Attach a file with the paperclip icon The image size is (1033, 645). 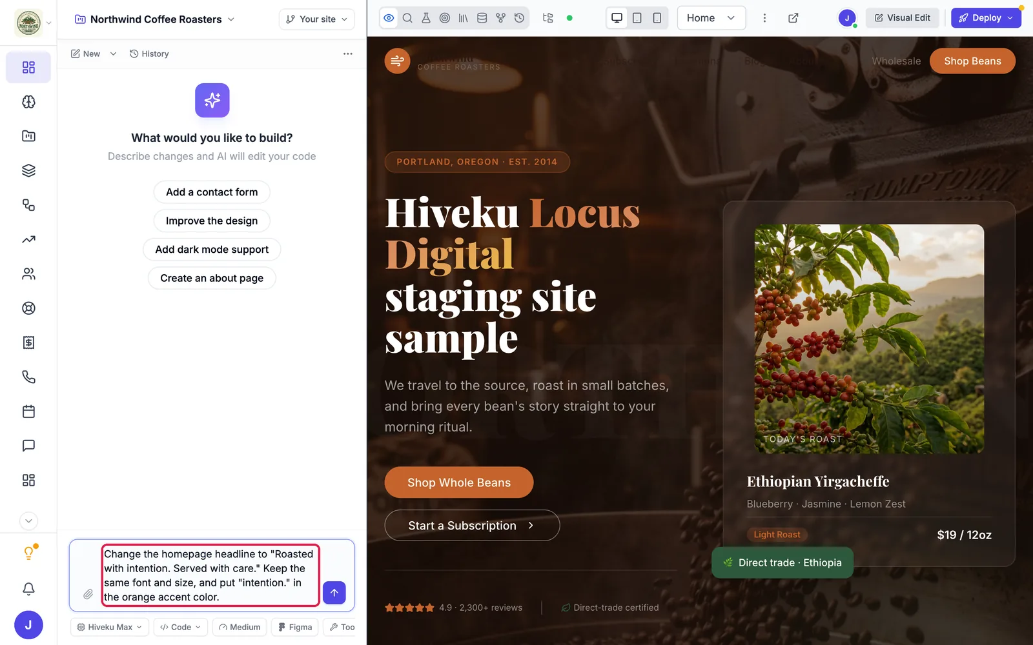click(x=88, y=594)
